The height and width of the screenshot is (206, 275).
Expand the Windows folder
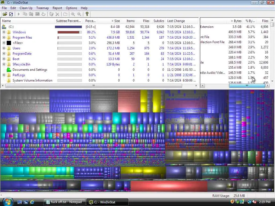(4, 32)
